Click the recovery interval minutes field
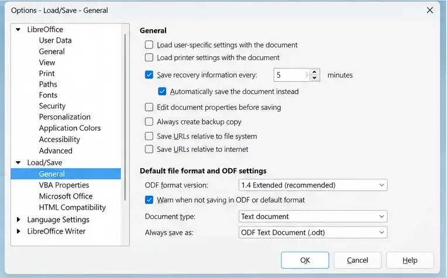This screenshot has height=278, width=447. tap(291, 75)
